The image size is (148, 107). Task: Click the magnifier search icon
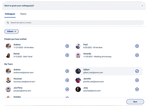[x=8, y=23]
